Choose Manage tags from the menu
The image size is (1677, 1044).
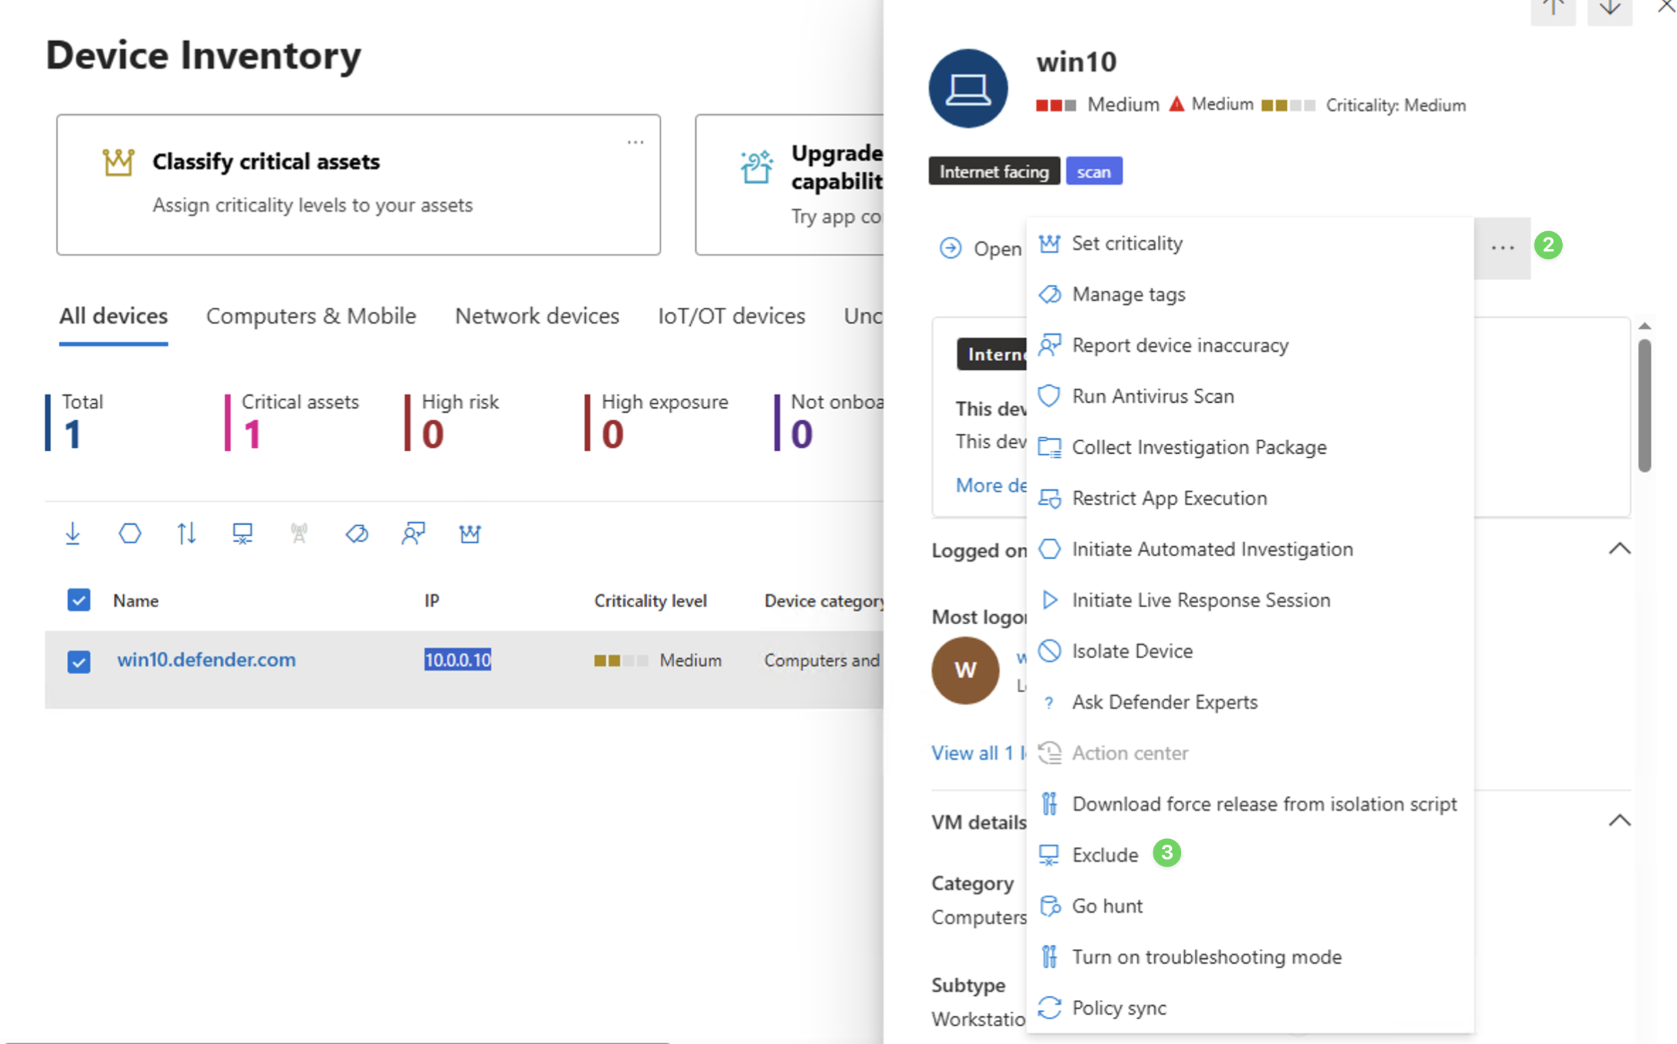[1249, 294]
